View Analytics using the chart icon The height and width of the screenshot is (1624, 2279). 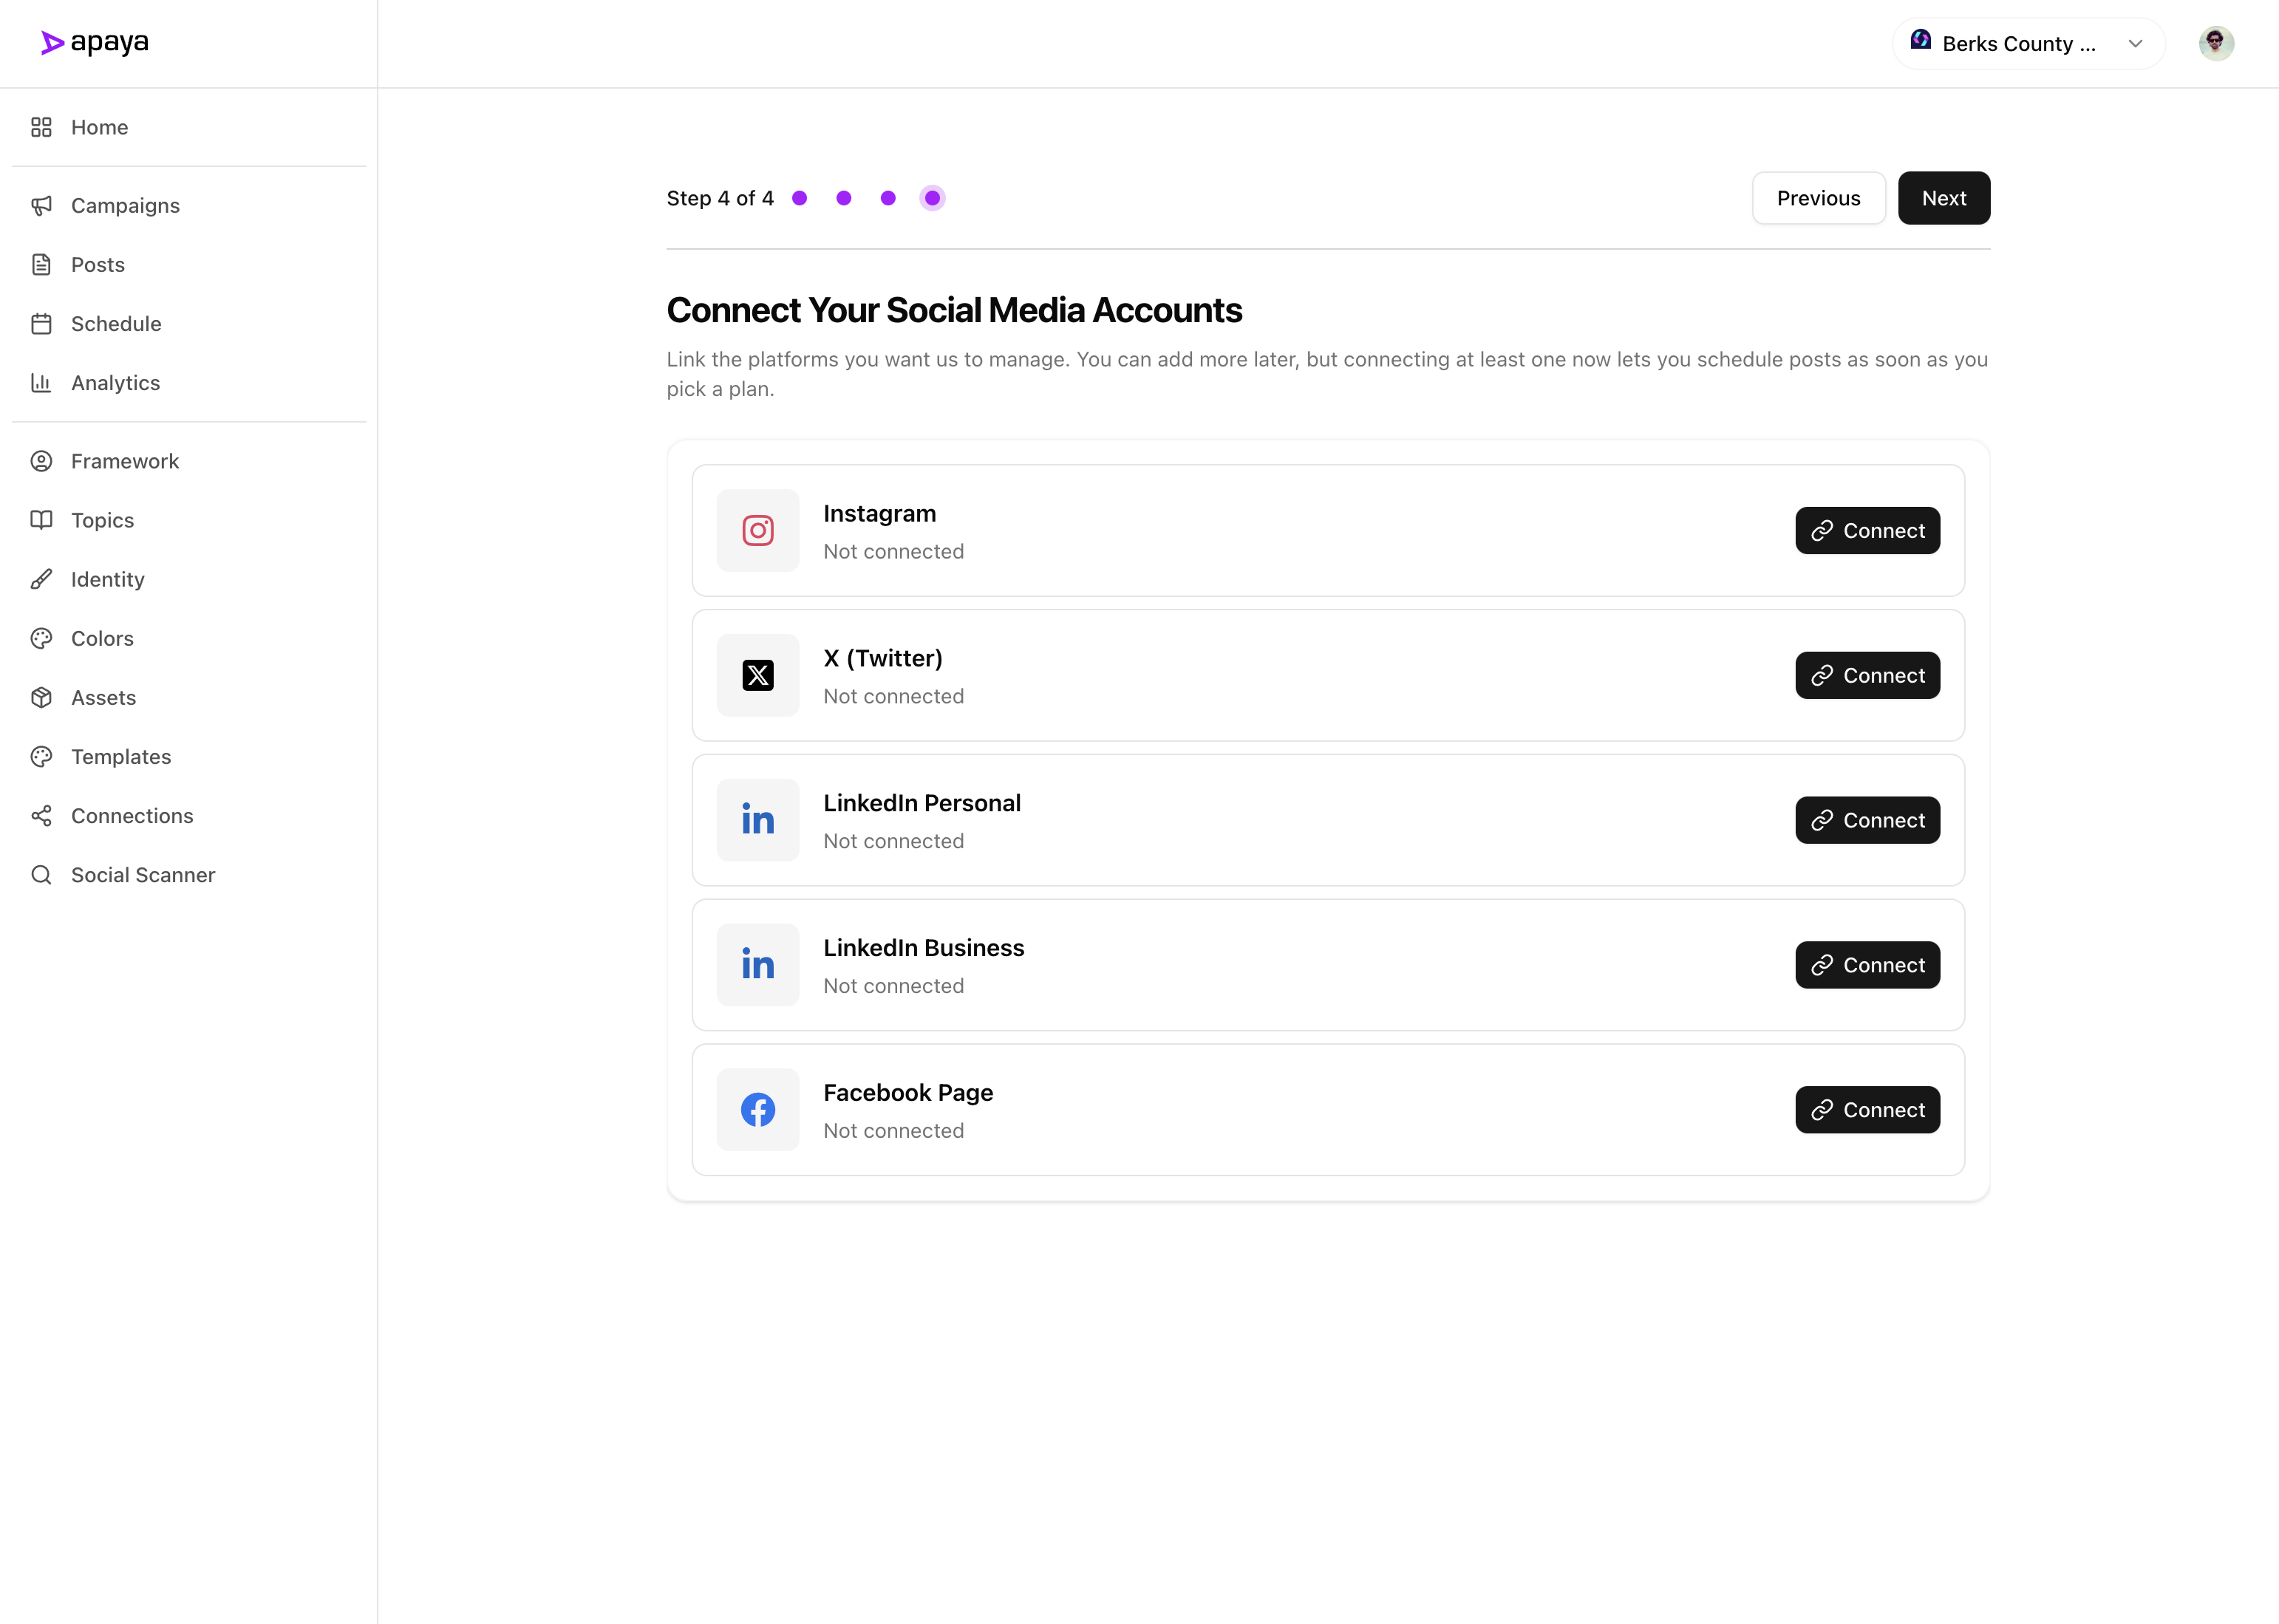(x=41, y=382)
